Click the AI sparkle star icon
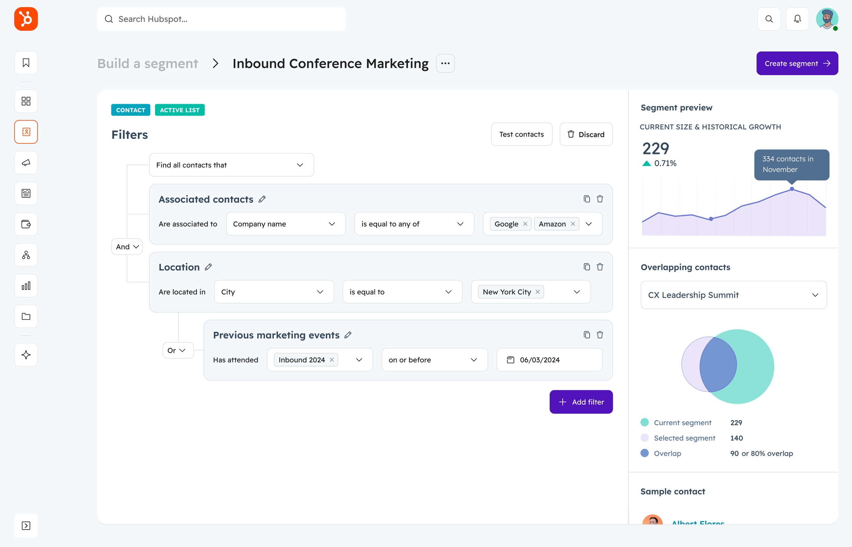This screenshot has width=852, height=547. click(26, 355)
